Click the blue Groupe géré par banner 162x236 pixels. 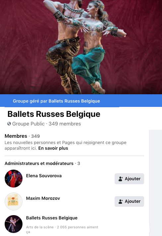point(81,101)
